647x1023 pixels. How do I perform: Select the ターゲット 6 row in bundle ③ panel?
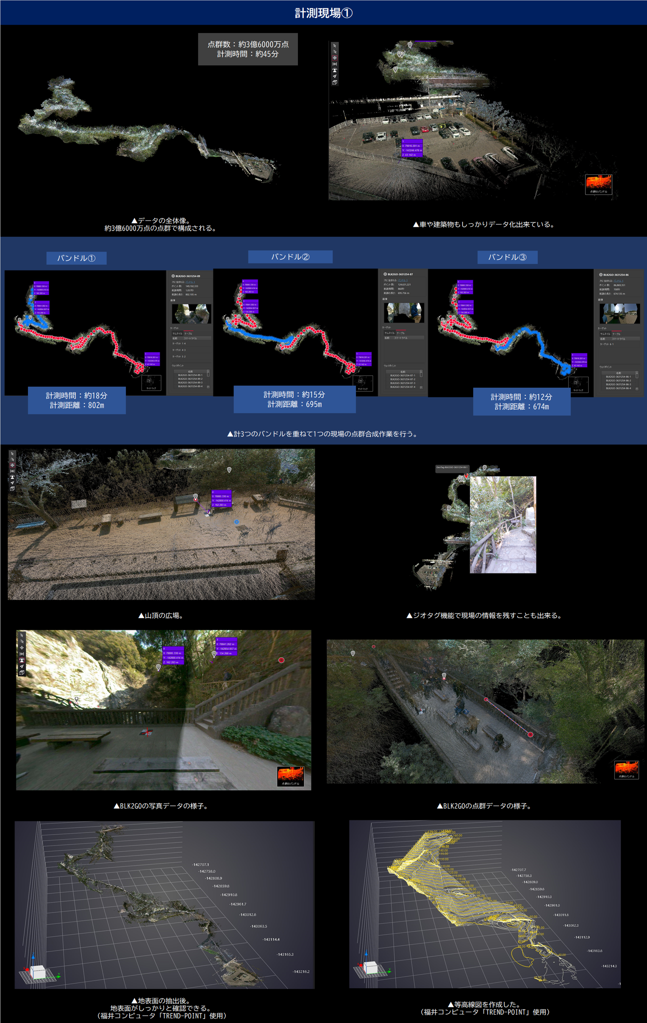(x=620, y=344)
